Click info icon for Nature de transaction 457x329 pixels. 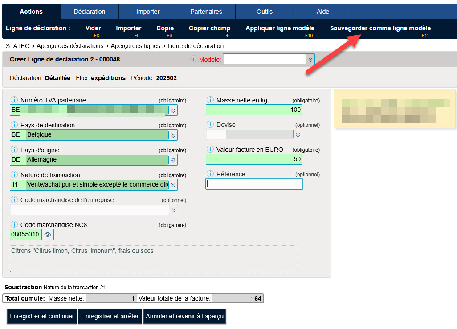[14, 175]
